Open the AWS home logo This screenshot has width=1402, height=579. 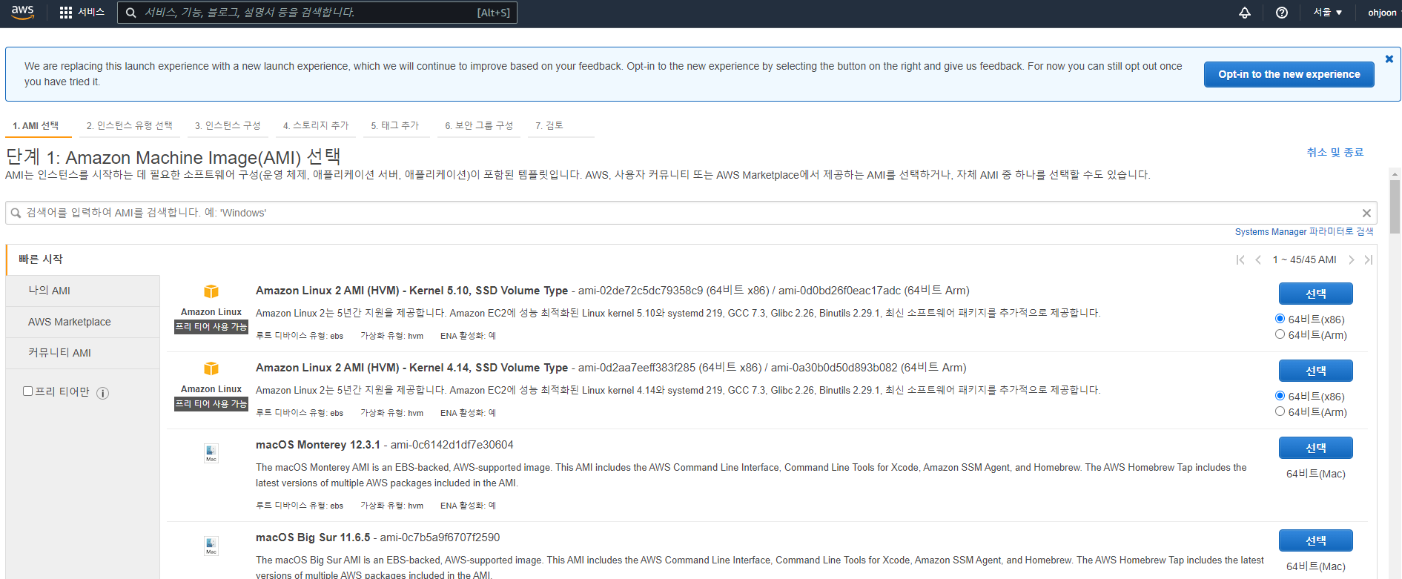coord(22,13)
